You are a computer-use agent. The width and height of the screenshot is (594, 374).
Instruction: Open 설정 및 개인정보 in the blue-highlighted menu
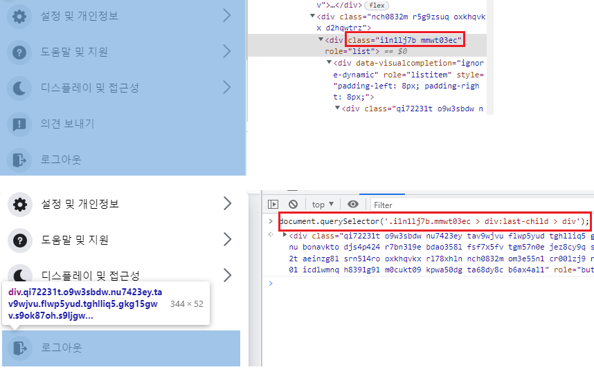[80, 16]
